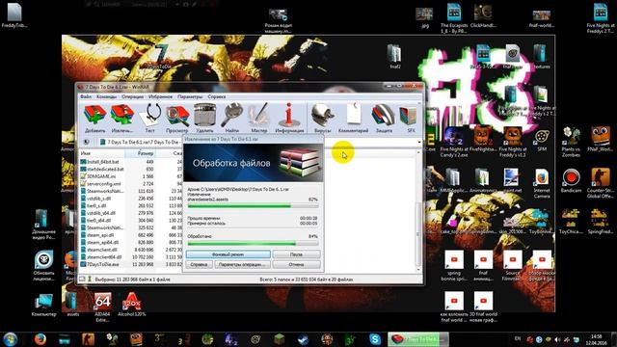617x347 pixels.
Task: Click the Добавить (Add) toolbar icon
Action: 94,118
